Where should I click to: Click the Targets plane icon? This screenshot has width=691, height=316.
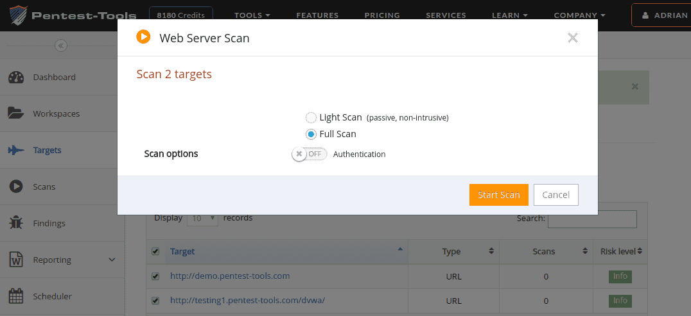click(x=16, y=151)
